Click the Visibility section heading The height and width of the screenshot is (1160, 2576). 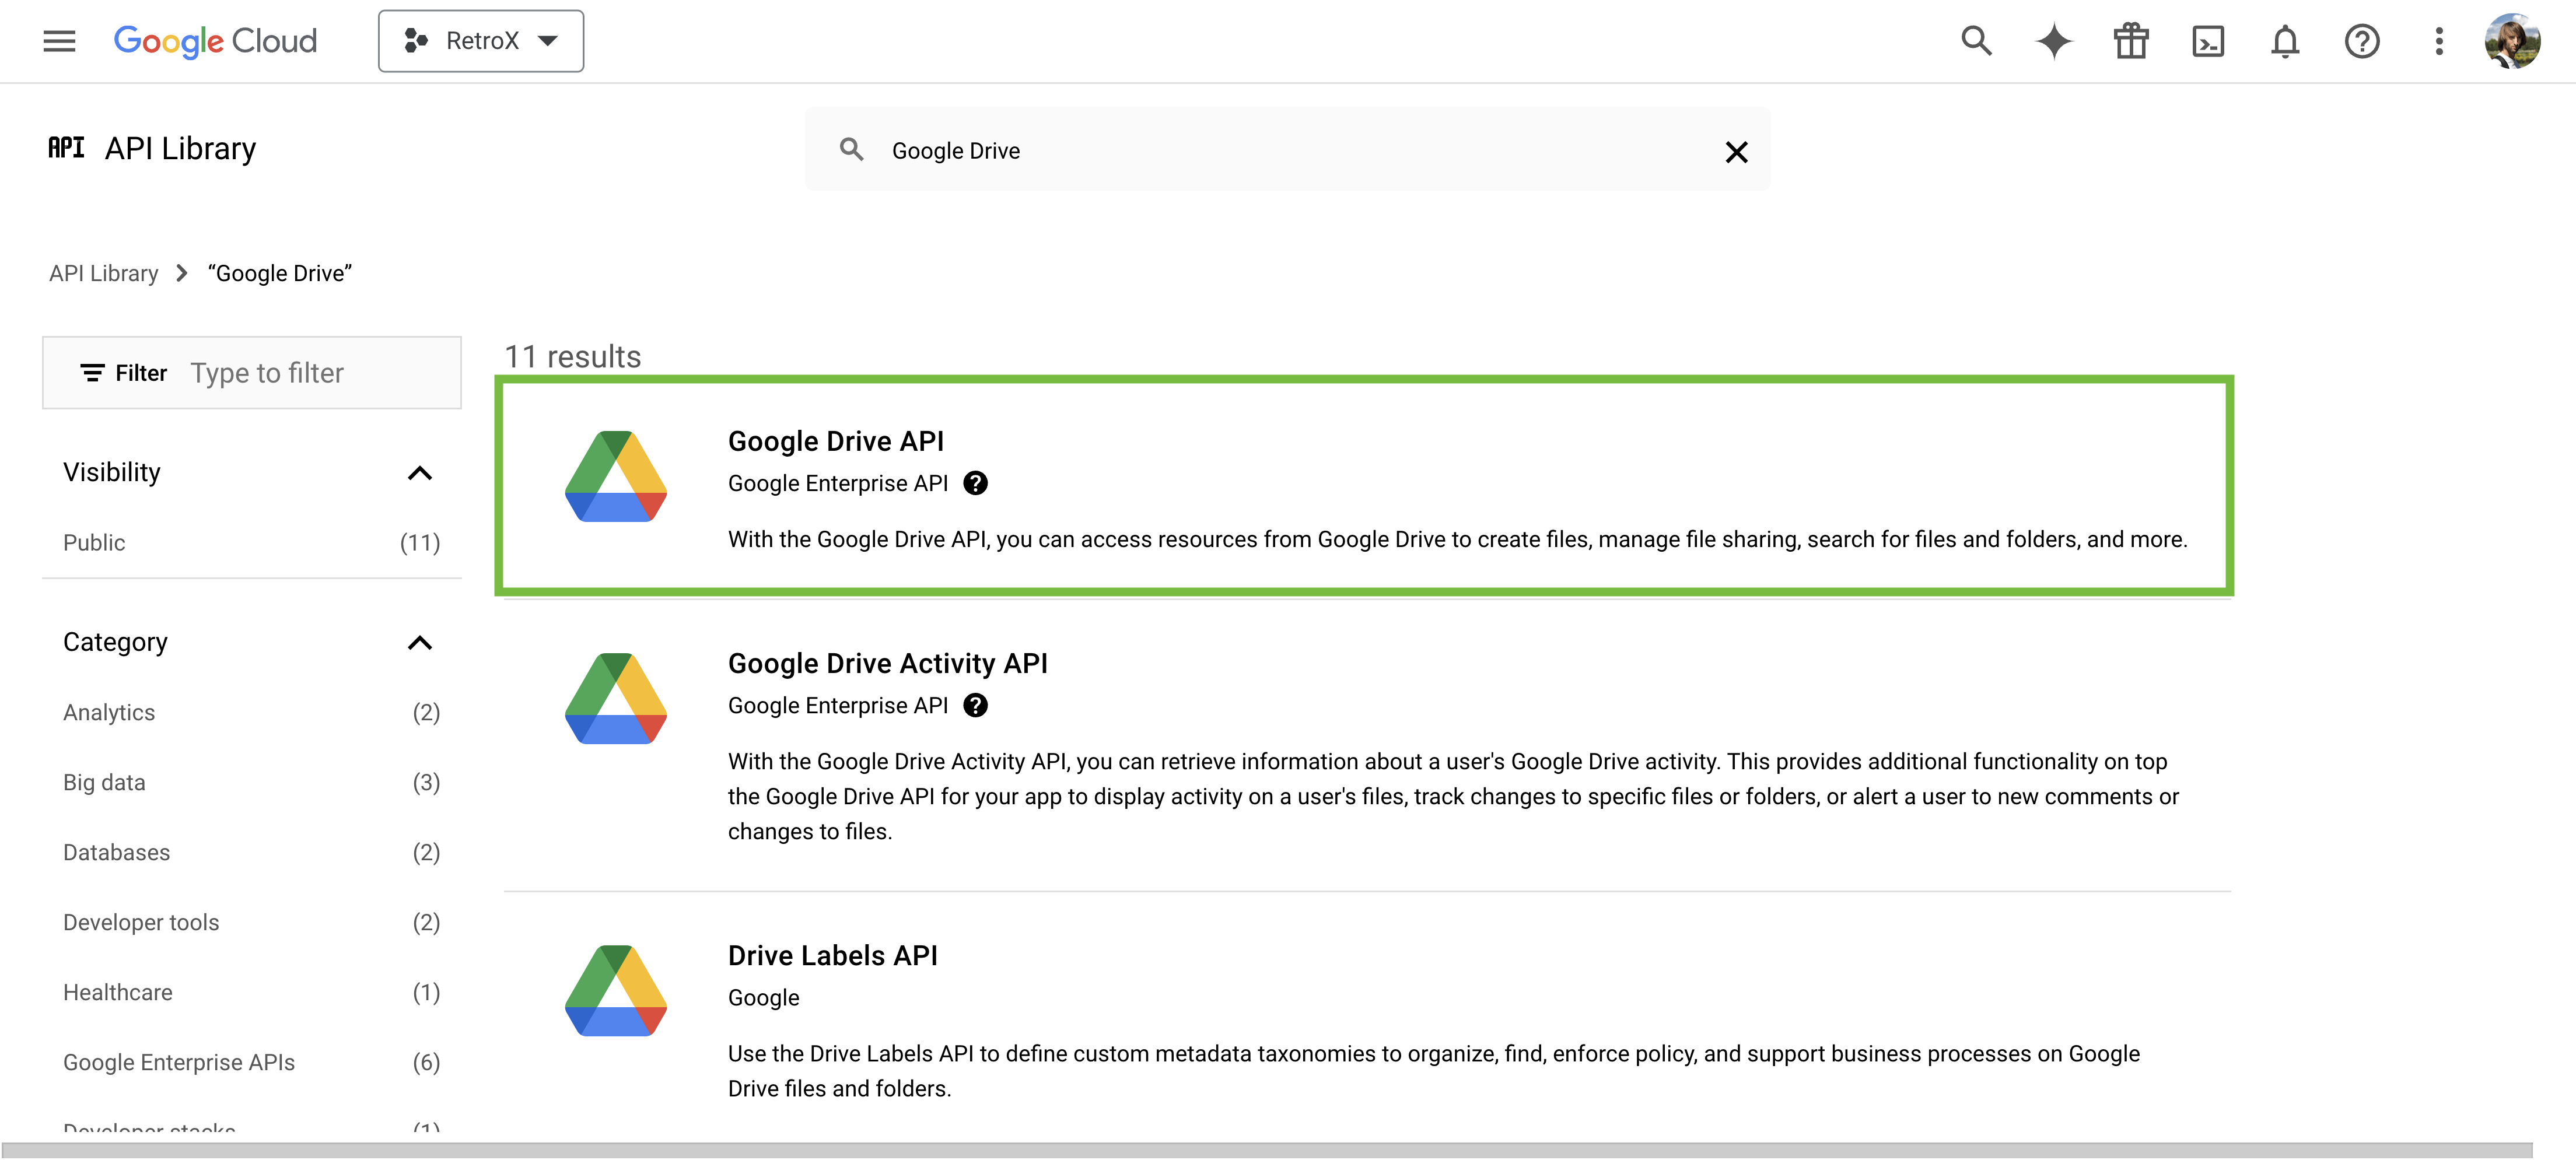click(112, 472)
